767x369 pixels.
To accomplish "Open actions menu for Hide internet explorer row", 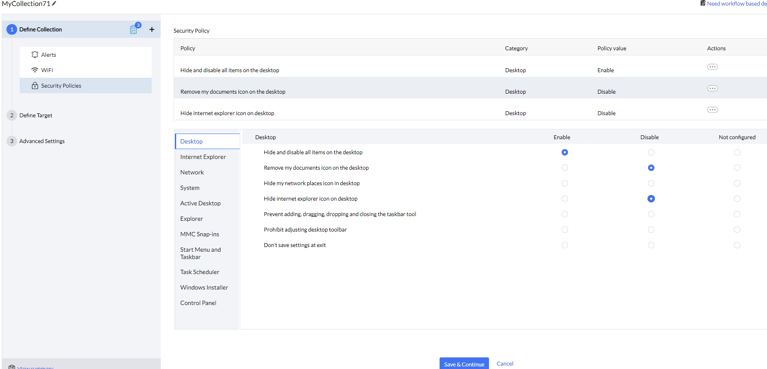I will point(712,110).
